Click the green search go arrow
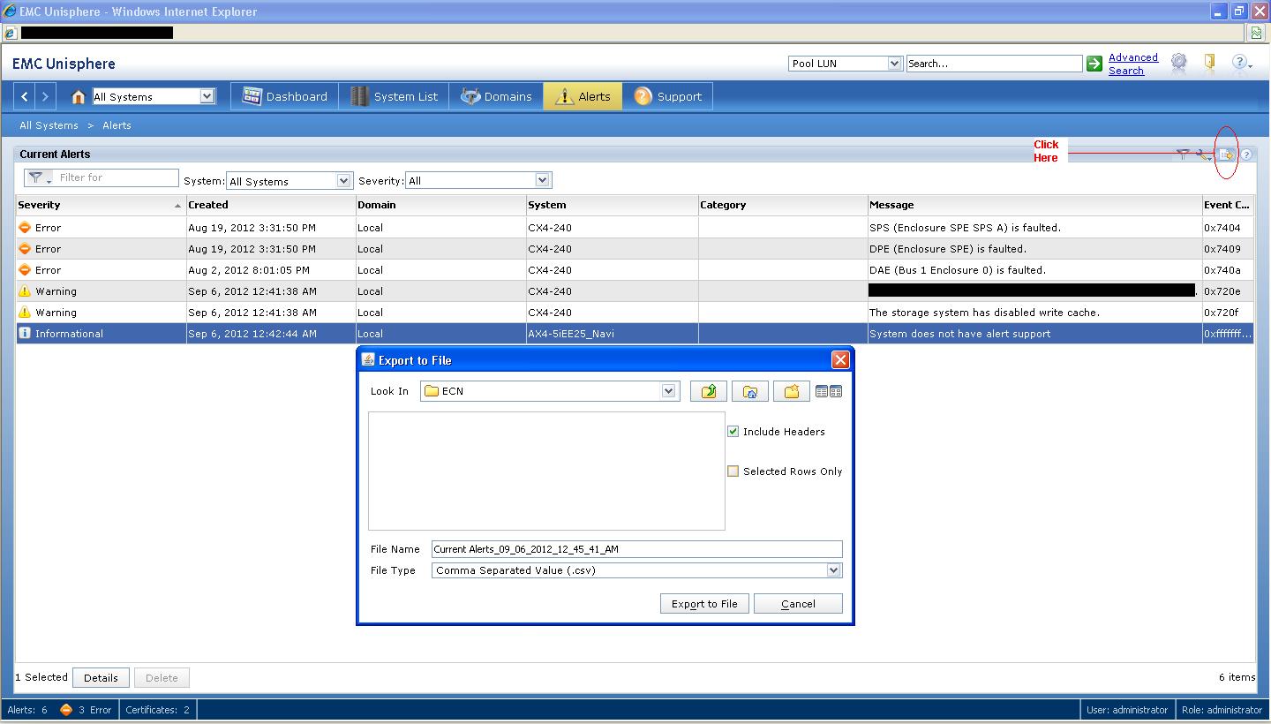This screenshot has height=724, width=1271. click(x=1094, y=64)
